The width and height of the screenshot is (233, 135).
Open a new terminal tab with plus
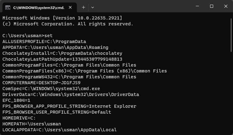pos(84,7)
